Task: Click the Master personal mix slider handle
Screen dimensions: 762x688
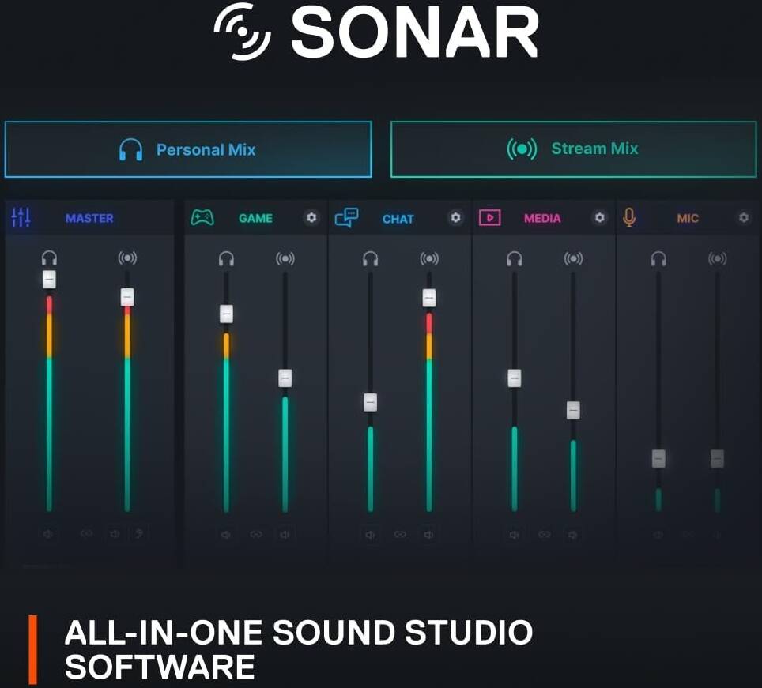Action: [49, 279]
